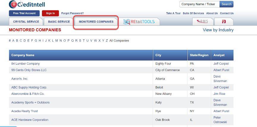Open Abercrombie & Fitch Co.
Image resolution: width=257 pixels, height=127 pixels.
28,94
